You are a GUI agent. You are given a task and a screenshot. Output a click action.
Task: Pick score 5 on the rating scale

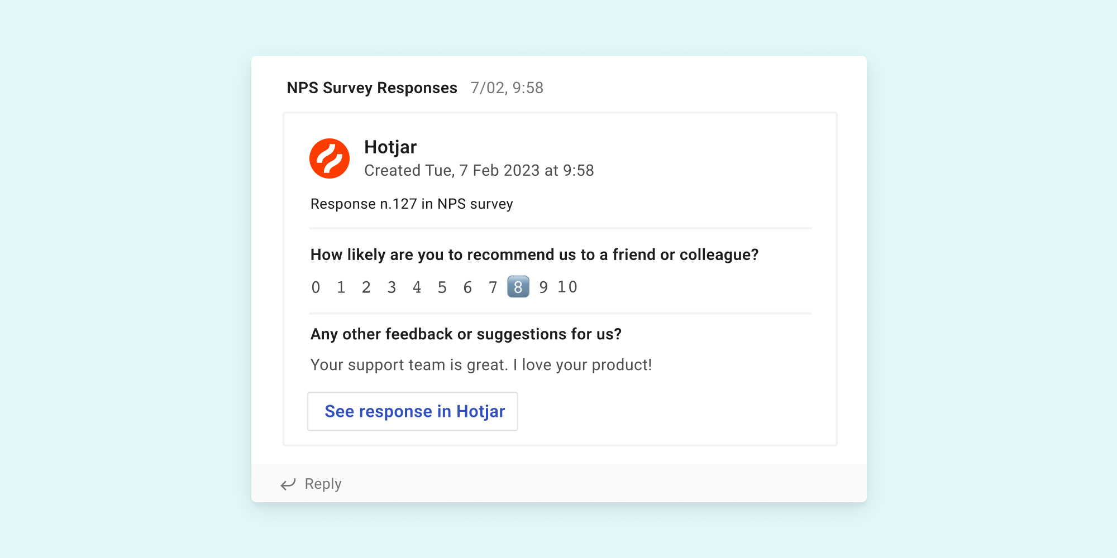tap(442, 287)
